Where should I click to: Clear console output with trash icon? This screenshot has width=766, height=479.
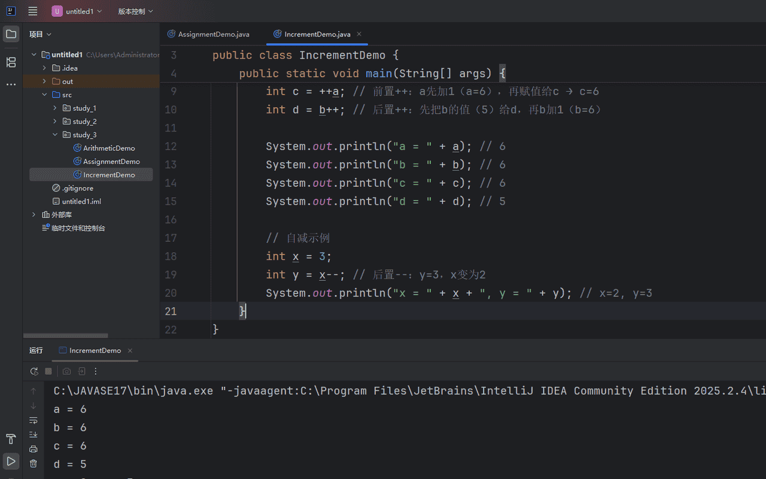click(34, 463)
